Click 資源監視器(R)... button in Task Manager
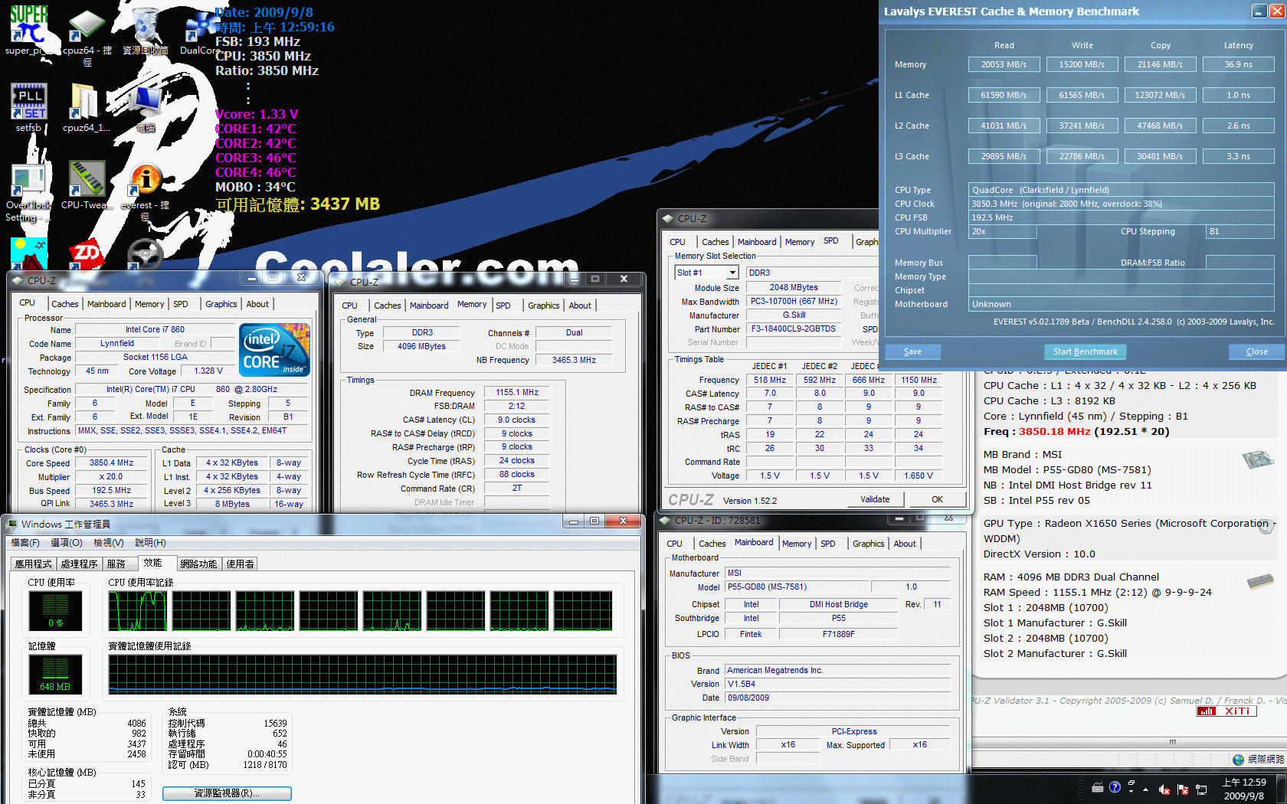Image resolution: width=1287 pixels, height=804 pixels. 227,793
